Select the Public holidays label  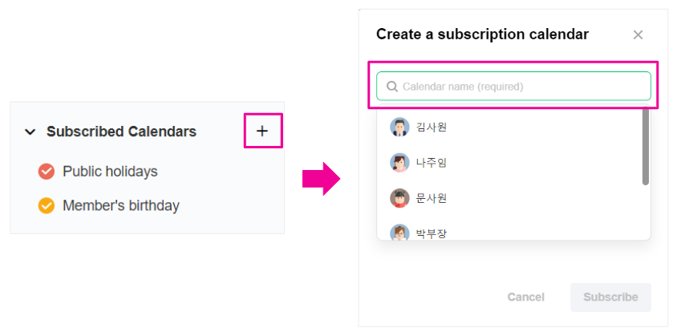[x=110, y=172]
